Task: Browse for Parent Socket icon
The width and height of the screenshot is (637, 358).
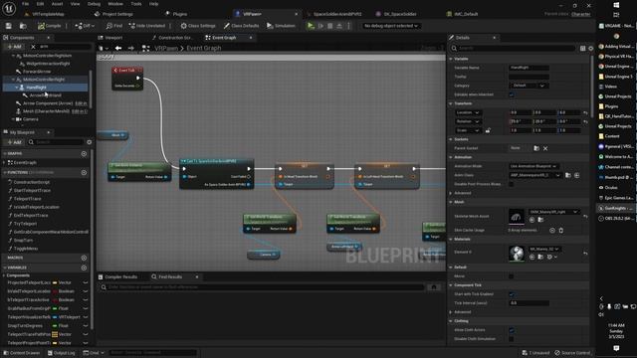Action: tap(536, 148)
